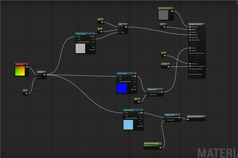Expand the Flatten lowered normal parameter node
The image size is (238, 158).
tap(161, 144)
